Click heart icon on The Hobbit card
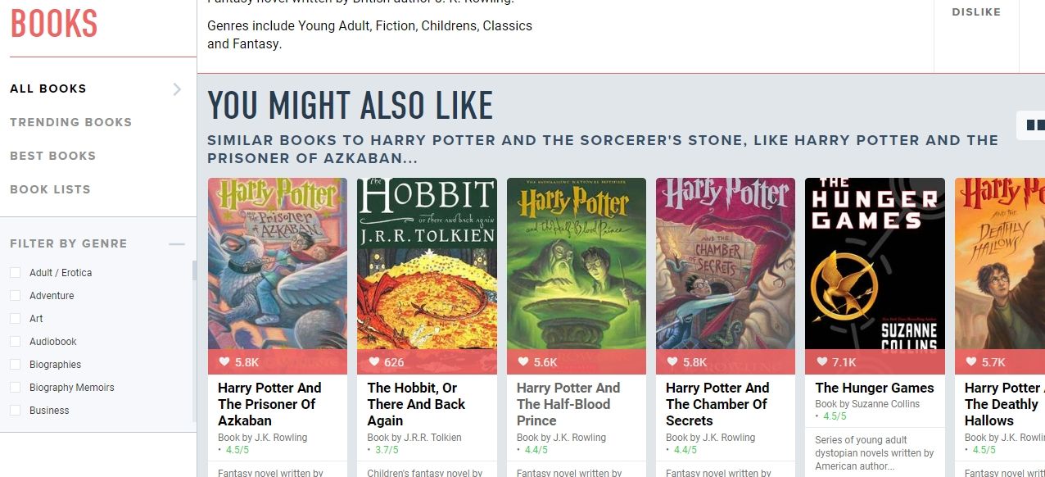Viewport: 1045px width, 477px height. [x=373, y=362]
